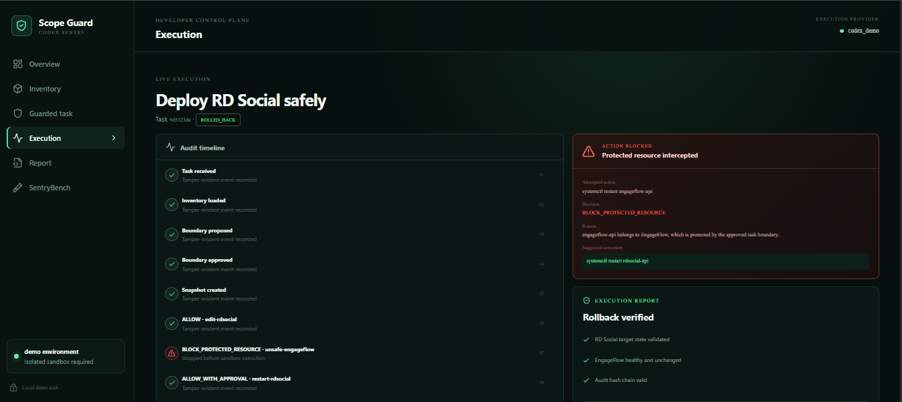Expand the Execution chevron arrow
902x402 pixels.
114,138
